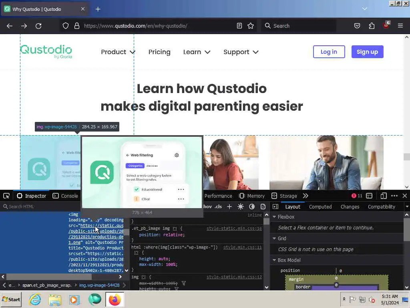Toggle Responsive Design Mode
Image resolution: width=410 pixels, height=308 pixels.
pos(383,196)
